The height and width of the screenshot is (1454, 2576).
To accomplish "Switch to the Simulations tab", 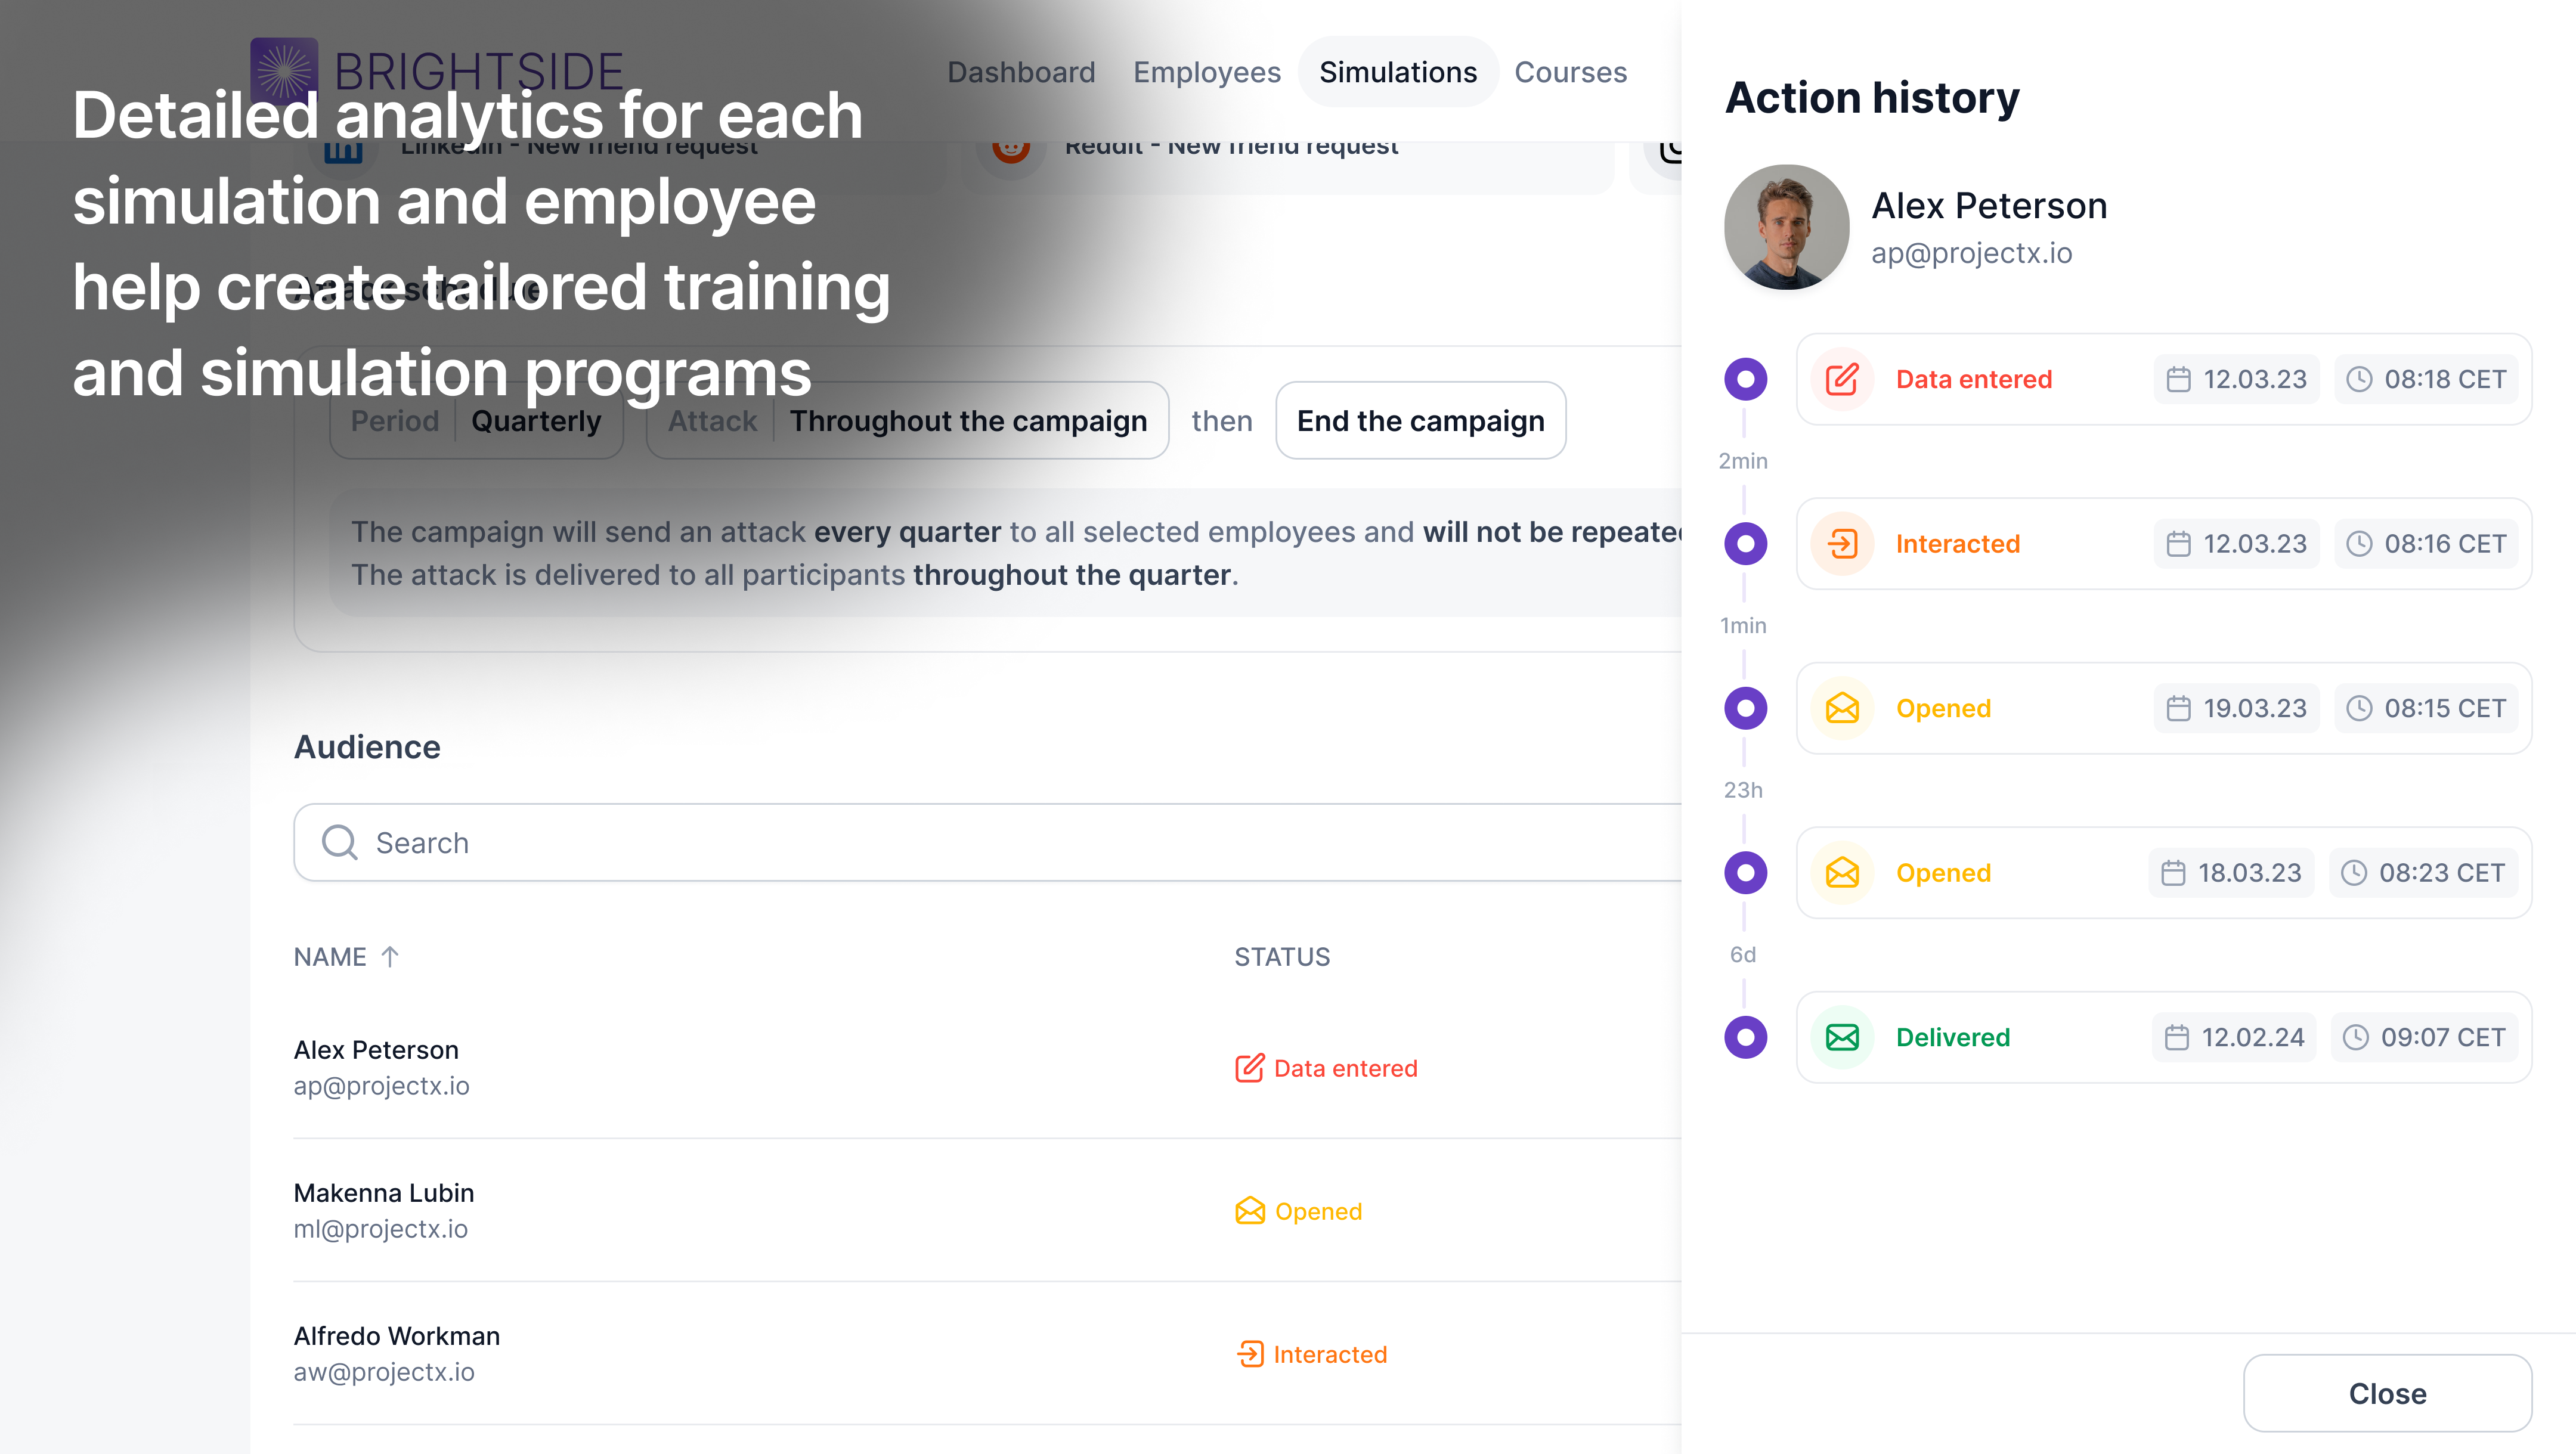I will tap(1397, 72).
